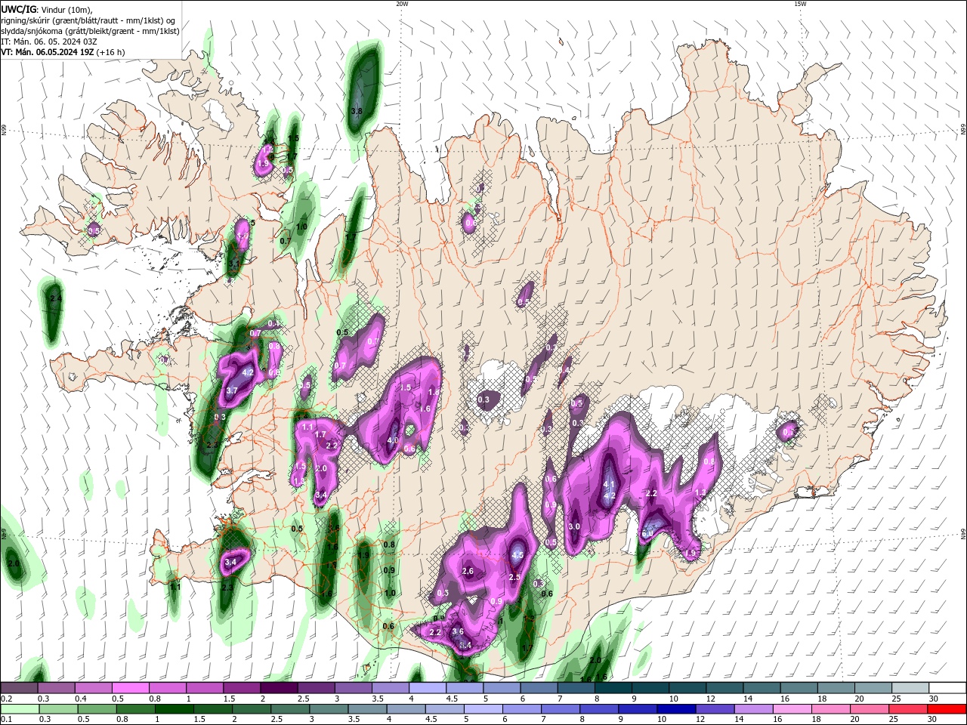Click the 0.1 label starting the rain legend

(x=6, y=720)
